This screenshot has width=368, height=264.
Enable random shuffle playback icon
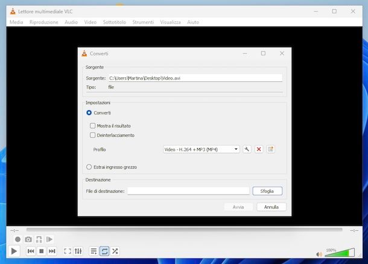115,251
